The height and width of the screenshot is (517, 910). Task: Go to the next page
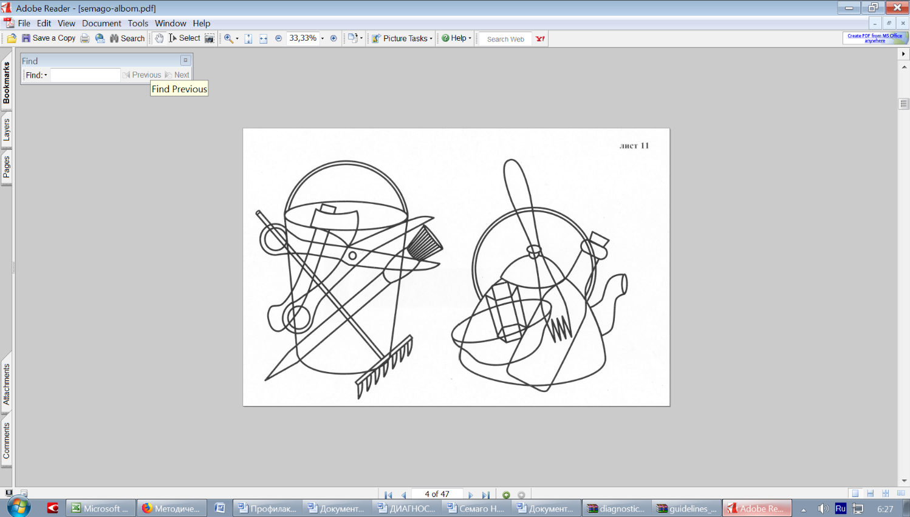(x=471, y=495)
